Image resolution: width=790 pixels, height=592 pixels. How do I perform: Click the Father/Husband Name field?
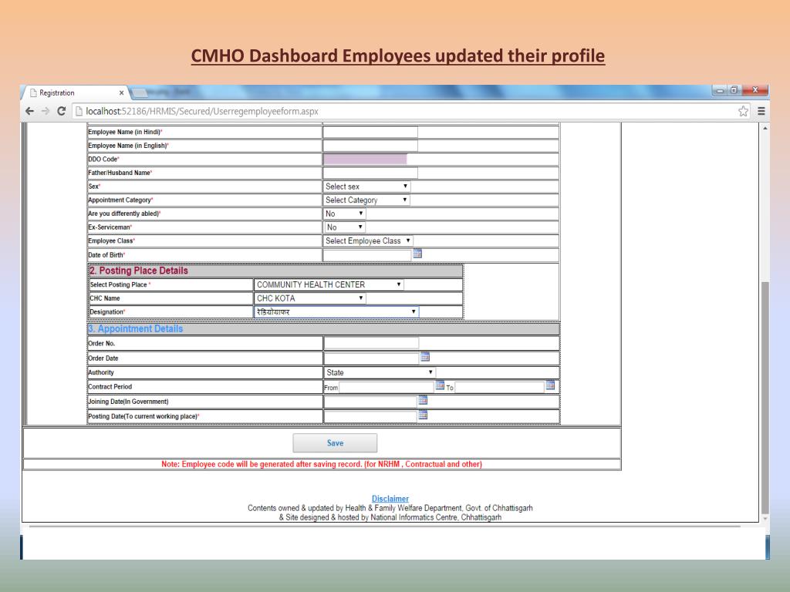coord(370,173)
